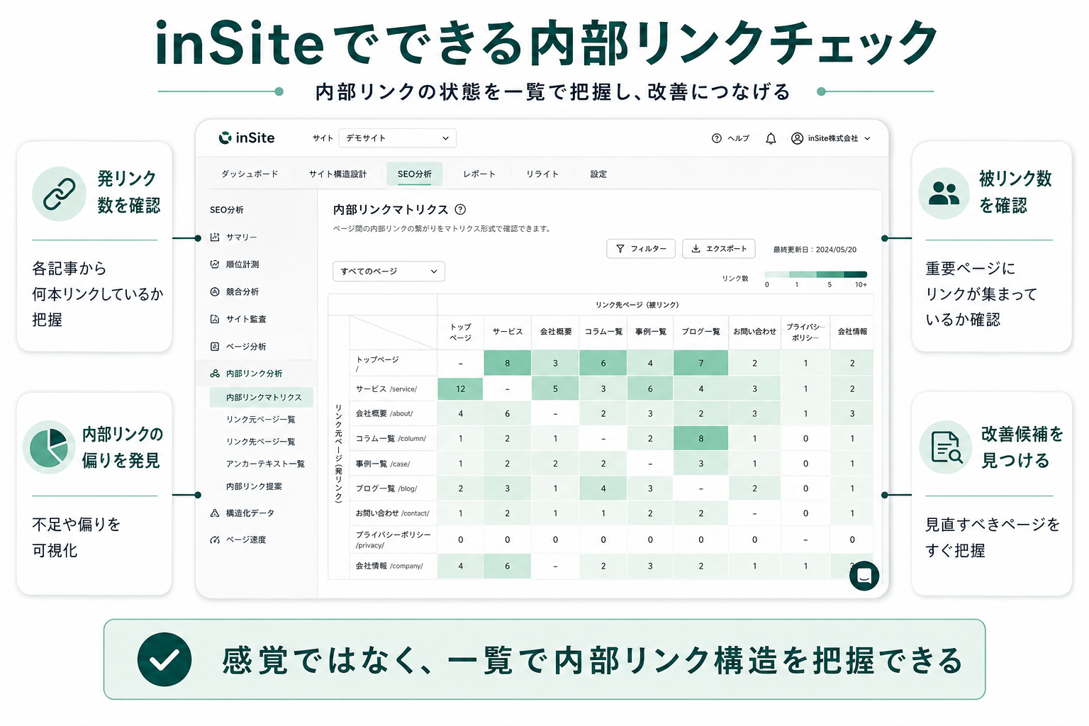This screenshot has width=1089, height=726.
Task: Click the トップページ row cell showing 7
Action: 701,363
